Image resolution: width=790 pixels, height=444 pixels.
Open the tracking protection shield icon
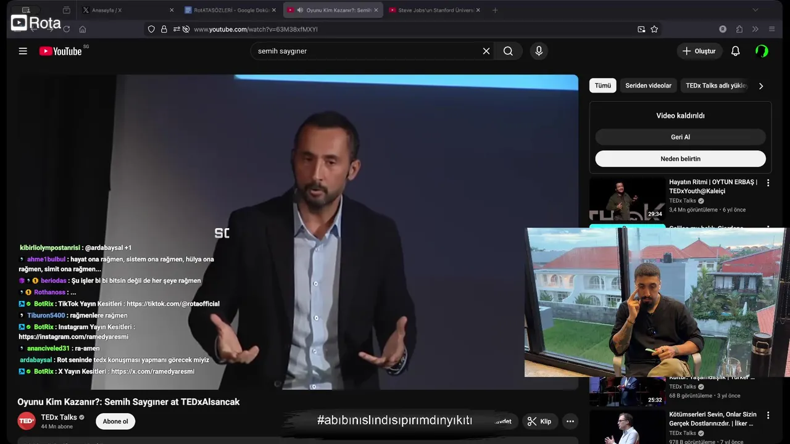(x=151, y=29)
